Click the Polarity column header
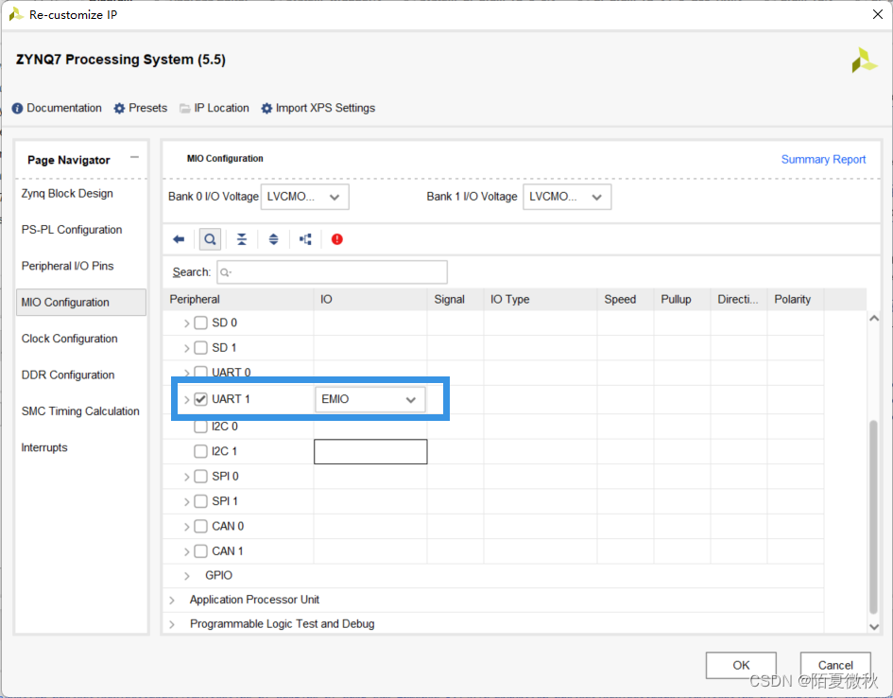 [x=795, y=300]
